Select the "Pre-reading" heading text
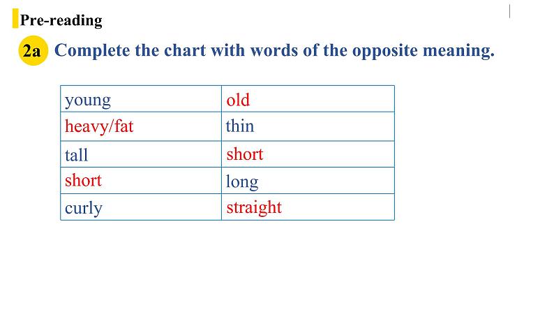The height and width of the screenshot is (312, 554). click(x=61, y=20)
